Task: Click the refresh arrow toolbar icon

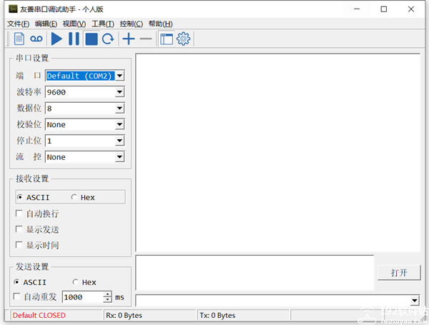Action: click(108, 39)
